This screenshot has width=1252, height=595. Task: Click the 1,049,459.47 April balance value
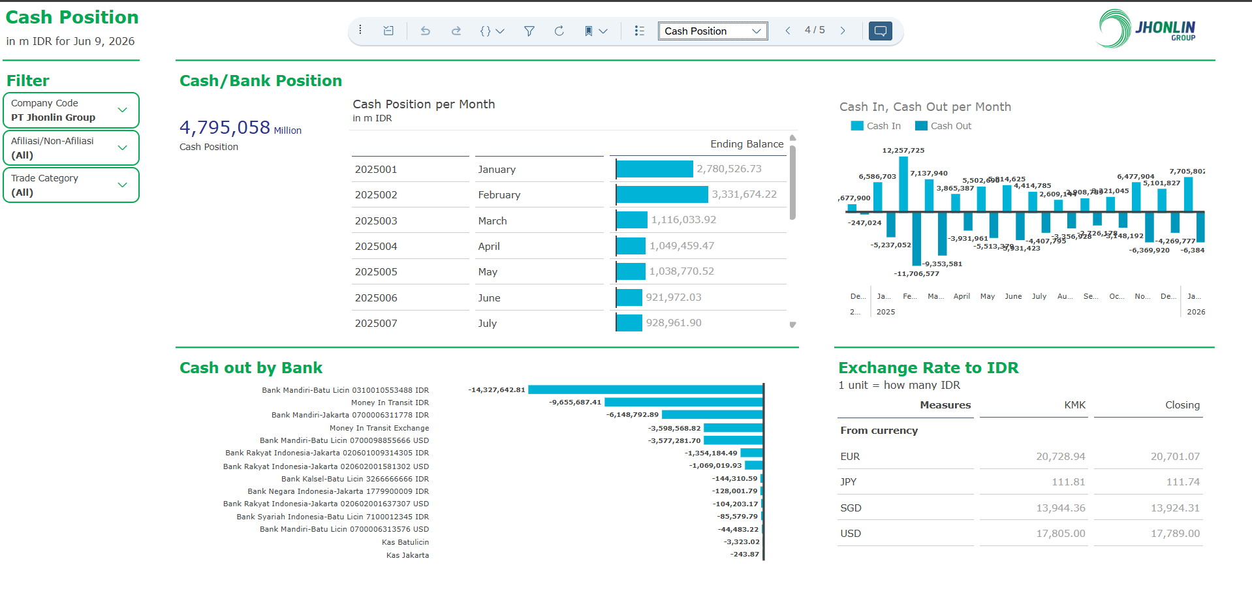tap(681, 246)
